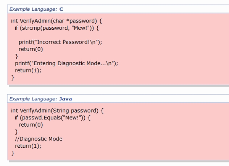Click the final closing brace of C code

point(13,77)
